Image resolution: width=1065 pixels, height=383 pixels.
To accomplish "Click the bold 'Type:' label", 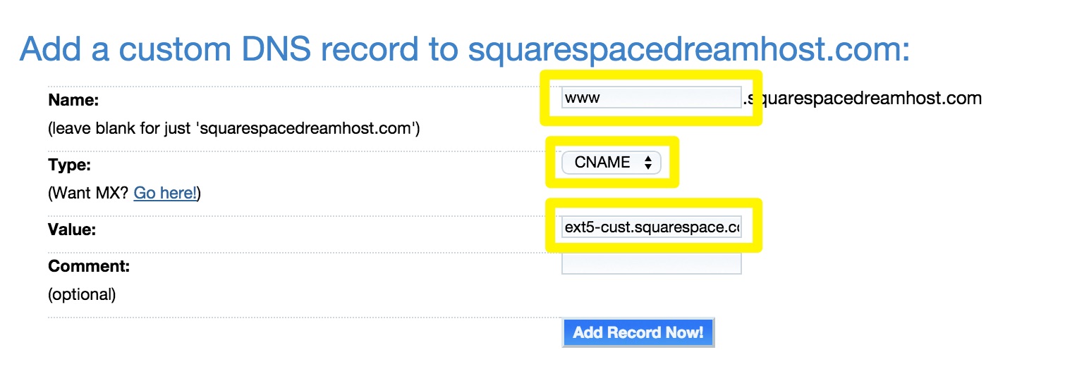I will point(70,165).
